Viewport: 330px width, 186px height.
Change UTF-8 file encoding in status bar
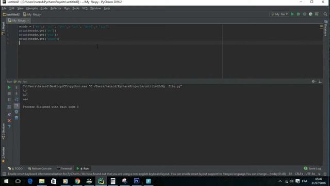point(310,174)
